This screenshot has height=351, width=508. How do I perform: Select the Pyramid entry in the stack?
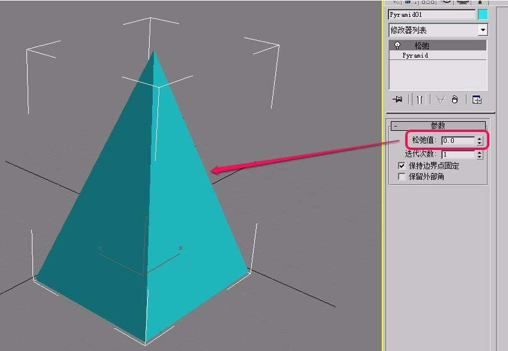tap(438, 55)
